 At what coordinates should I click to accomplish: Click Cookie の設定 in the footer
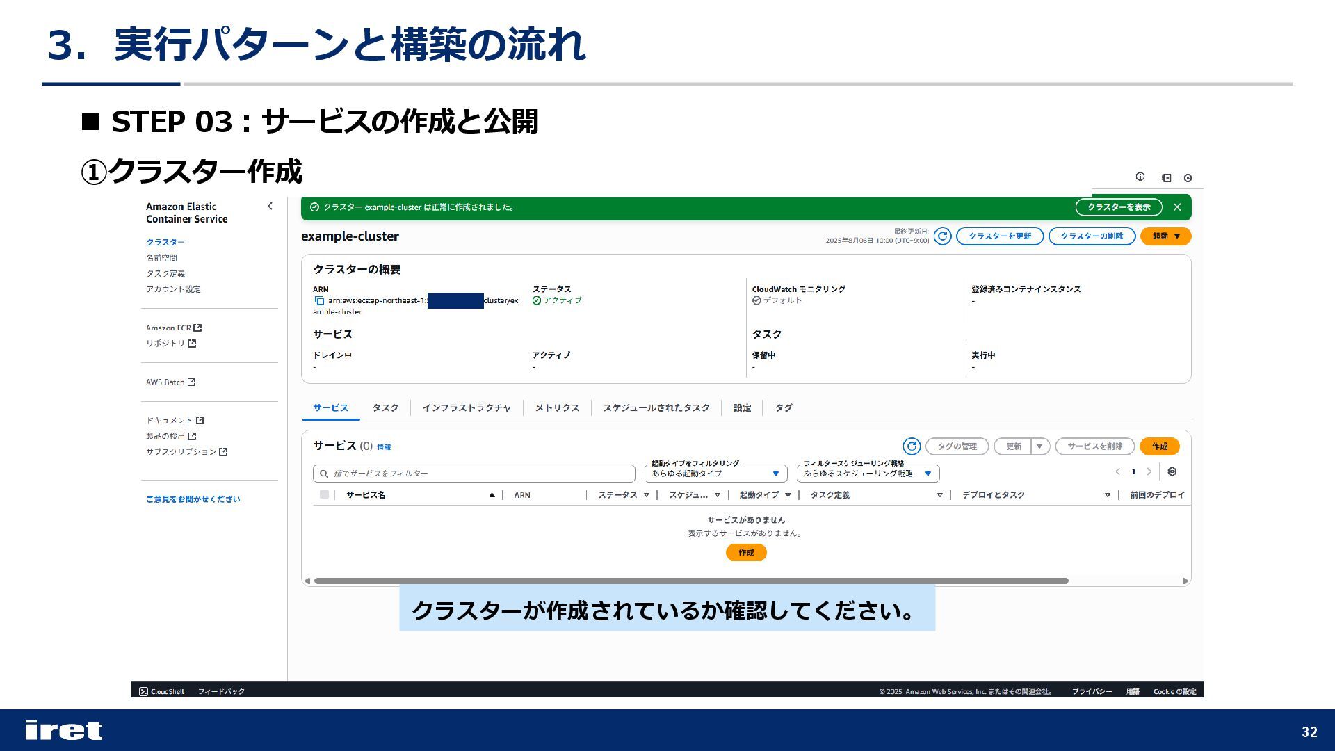pyautogui.click(x=1175, y=691)
